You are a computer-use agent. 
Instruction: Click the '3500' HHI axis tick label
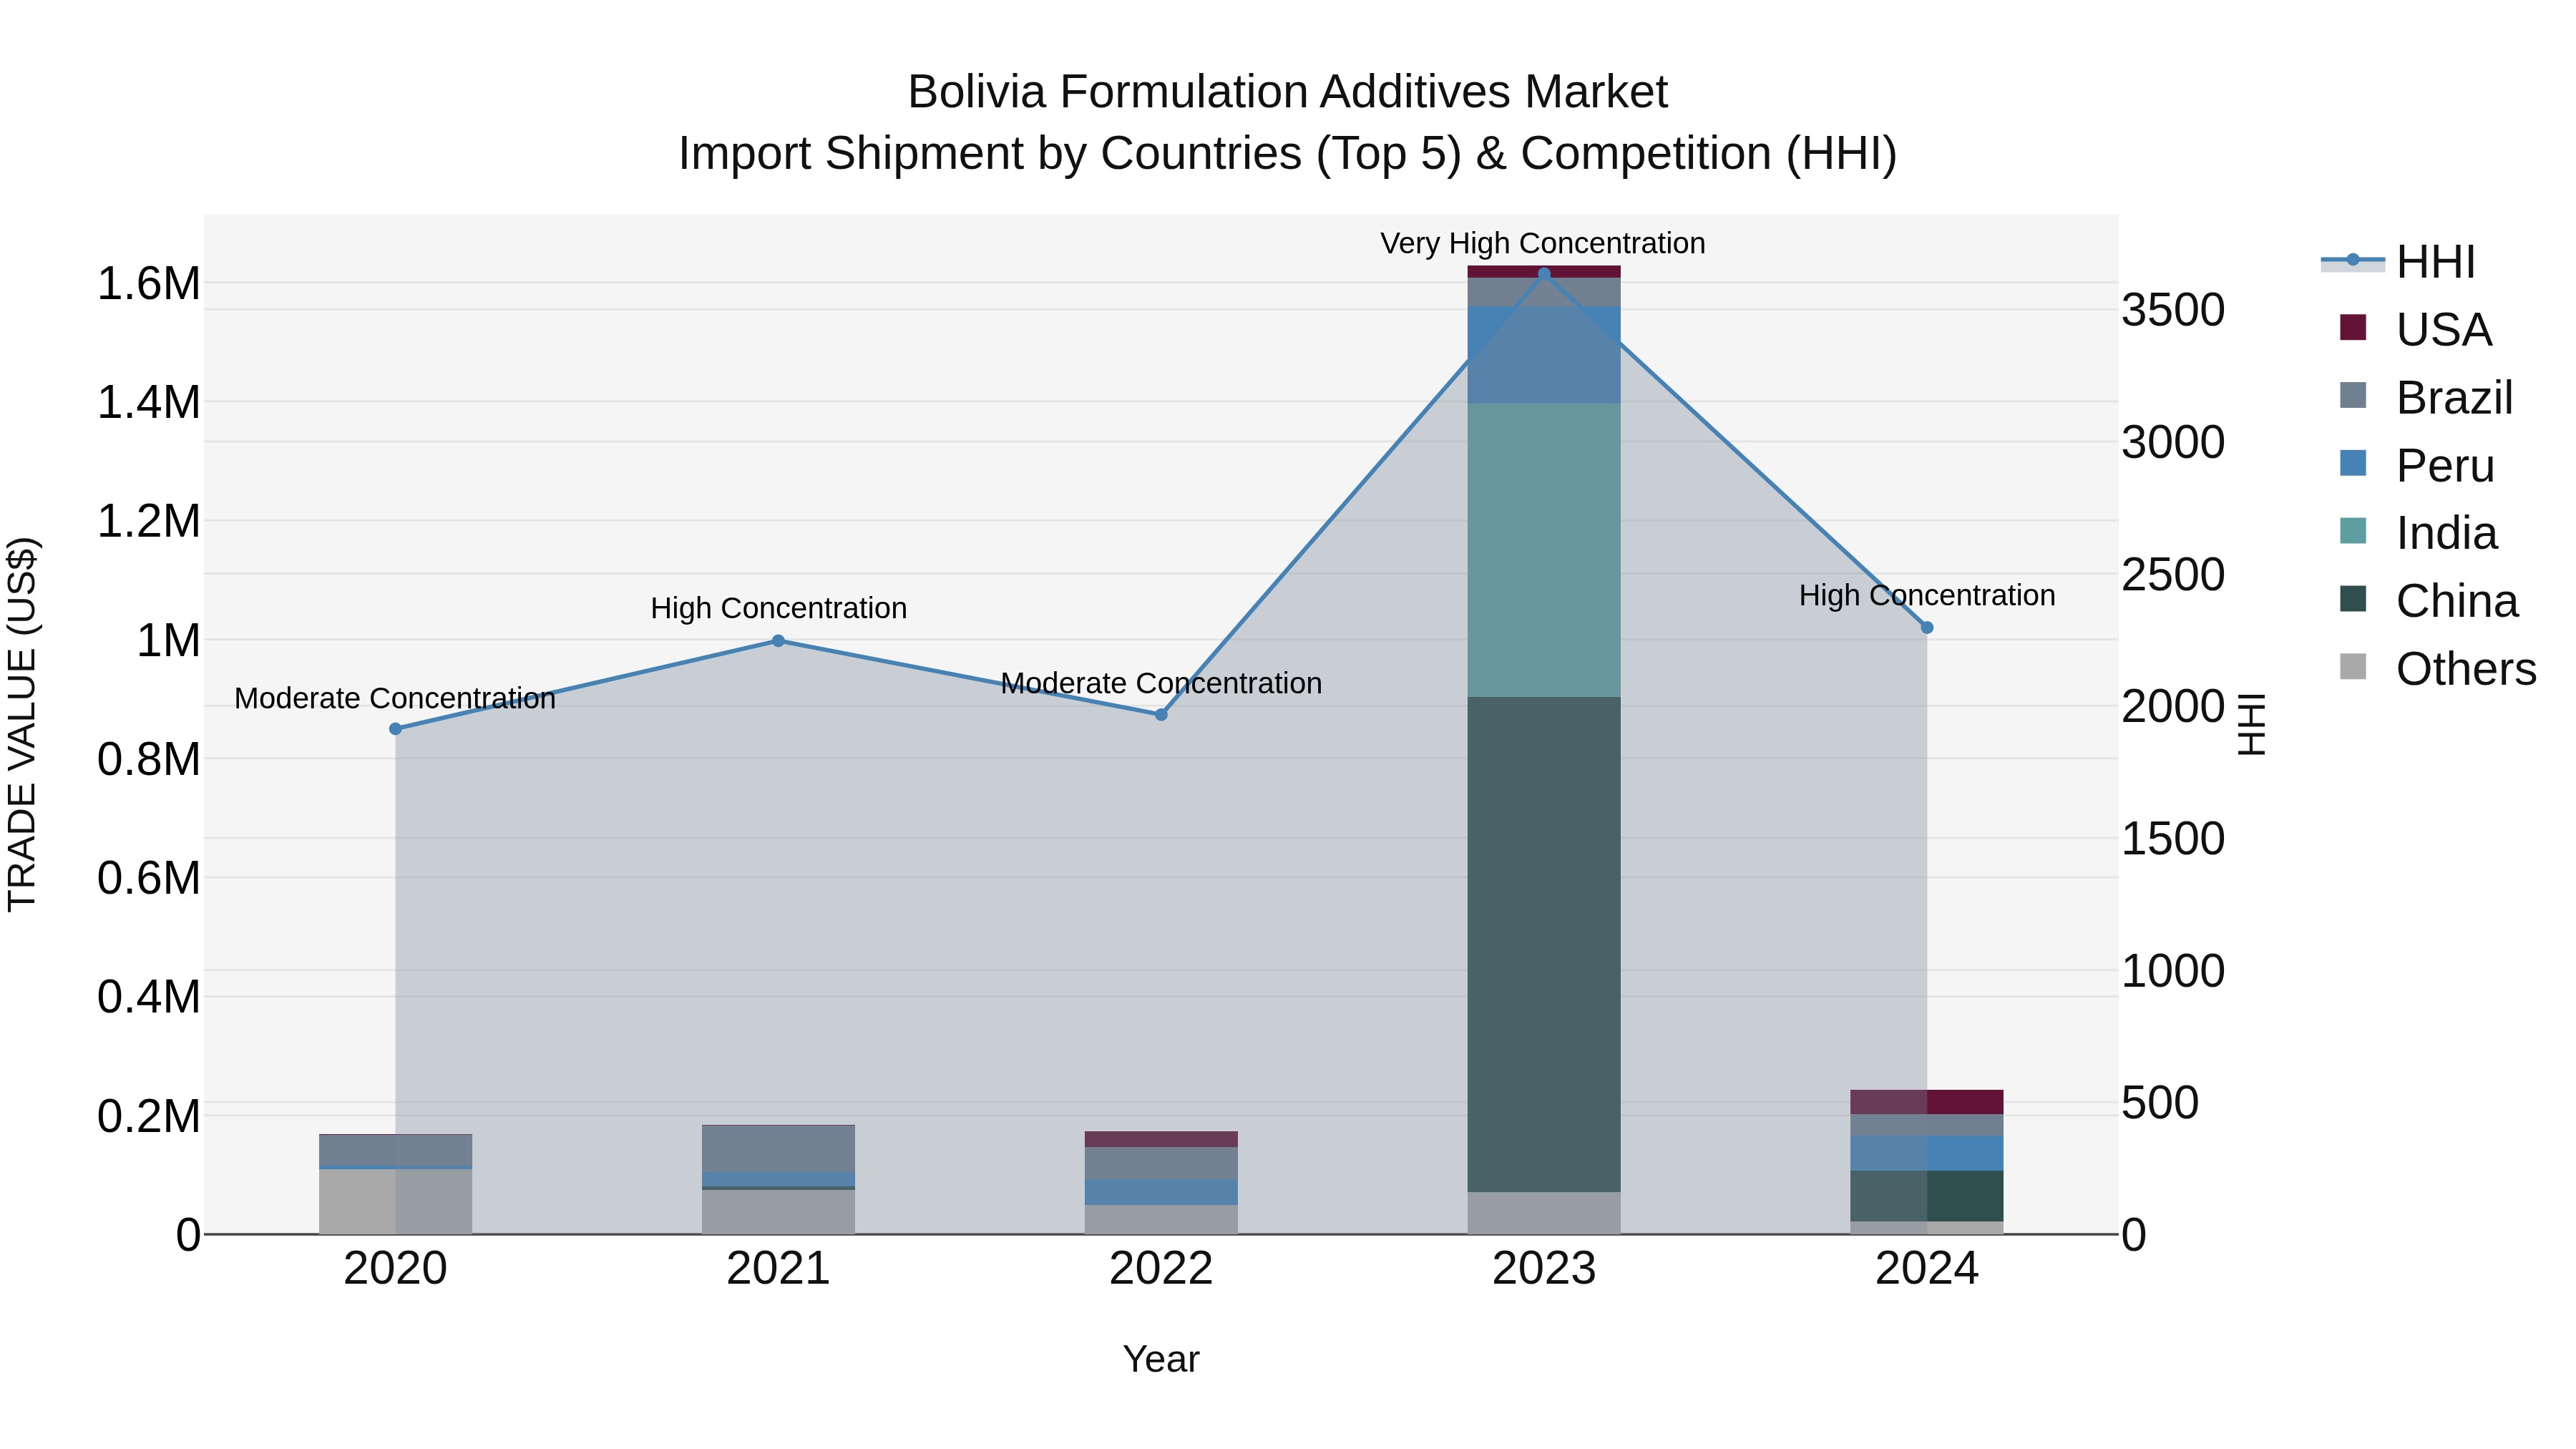pyautogui.click(x=2173, y=310)
